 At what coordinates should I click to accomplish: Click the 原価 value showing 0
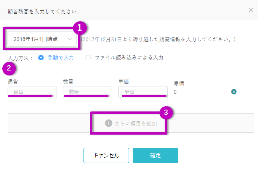(x=175, y=92)
